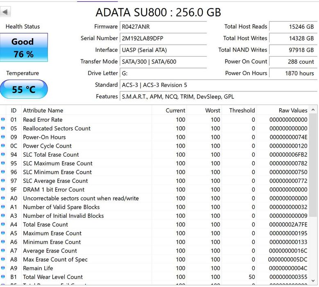Select the Max Erase Count of Spec name
Viewport: 319px width, 287px height.
click(55, 260)
